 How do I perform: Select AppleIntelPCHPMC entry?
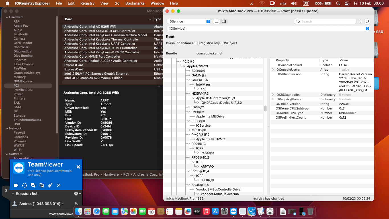coord(210,139)
